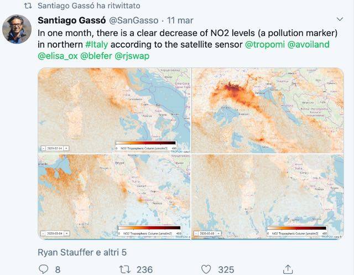The height and width of the screenshot is (275, 354).
Task: Open the 2020-03-04 date selector in bottom-left map
Action: click(55, 233)
